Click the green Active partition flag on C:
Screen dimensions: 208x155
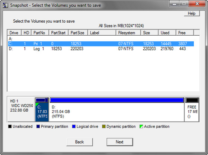click(x=37, y=104)
